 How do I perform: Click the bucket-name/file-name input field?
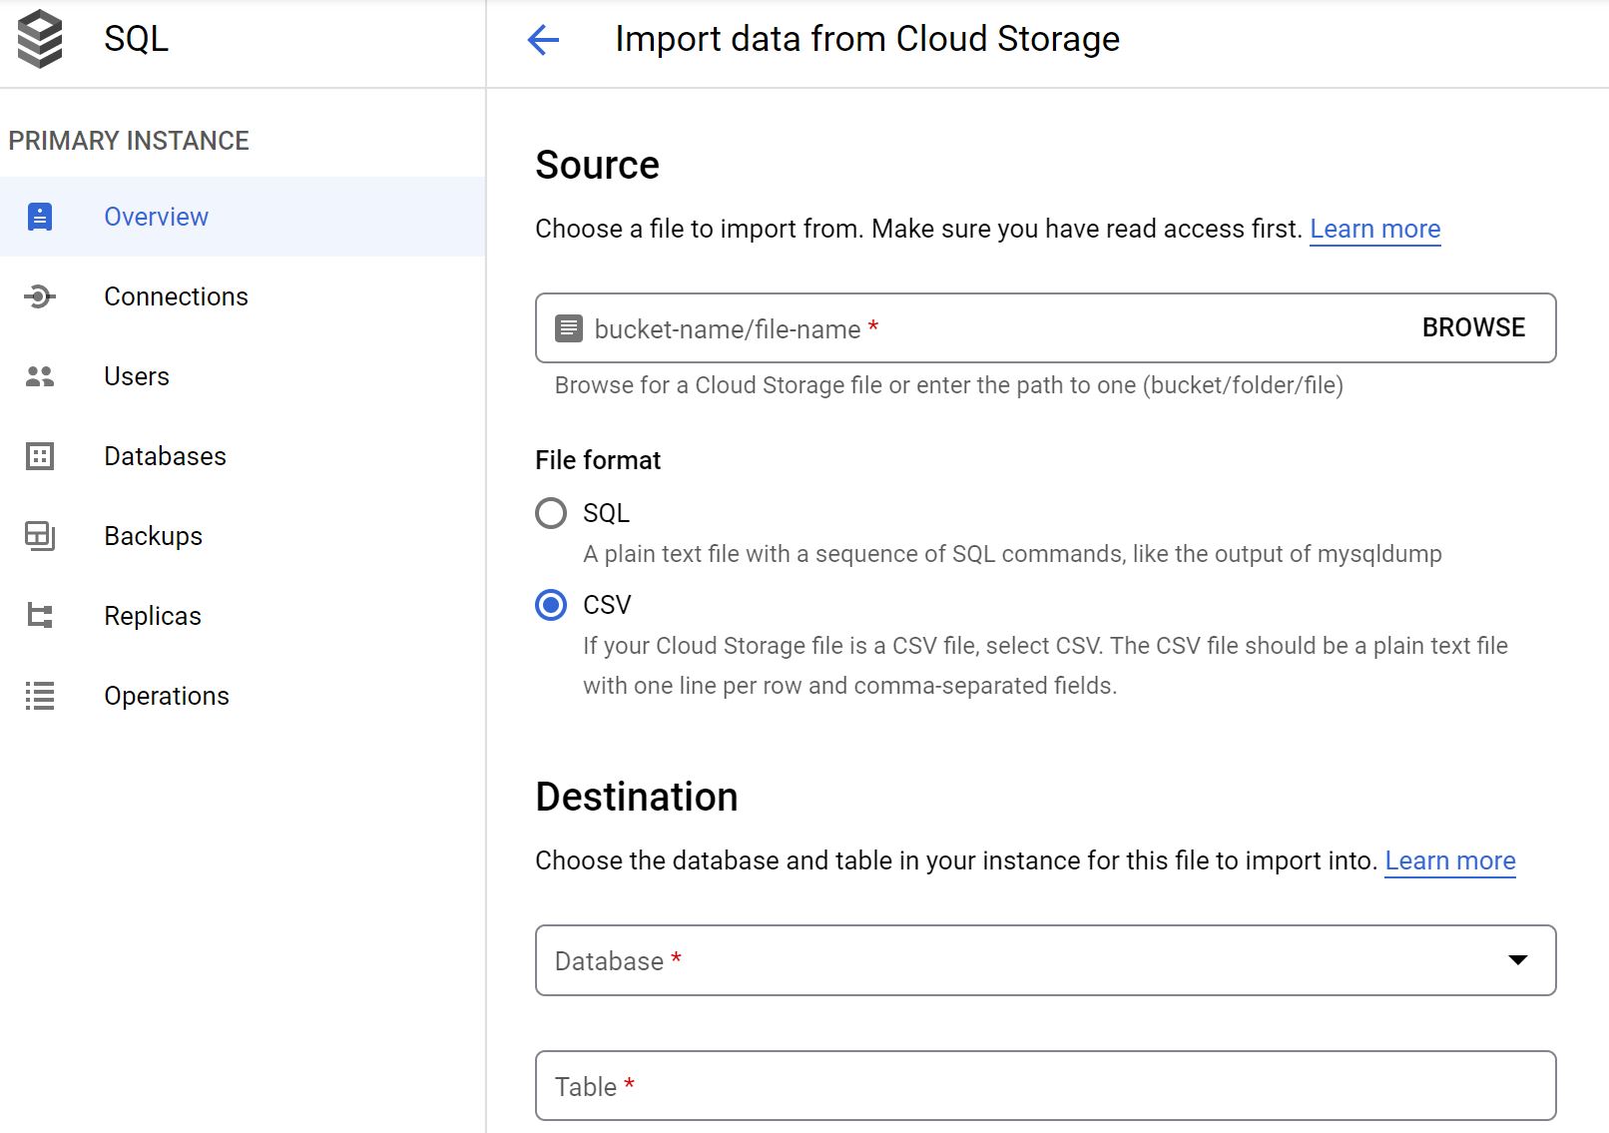pos(898,327)
